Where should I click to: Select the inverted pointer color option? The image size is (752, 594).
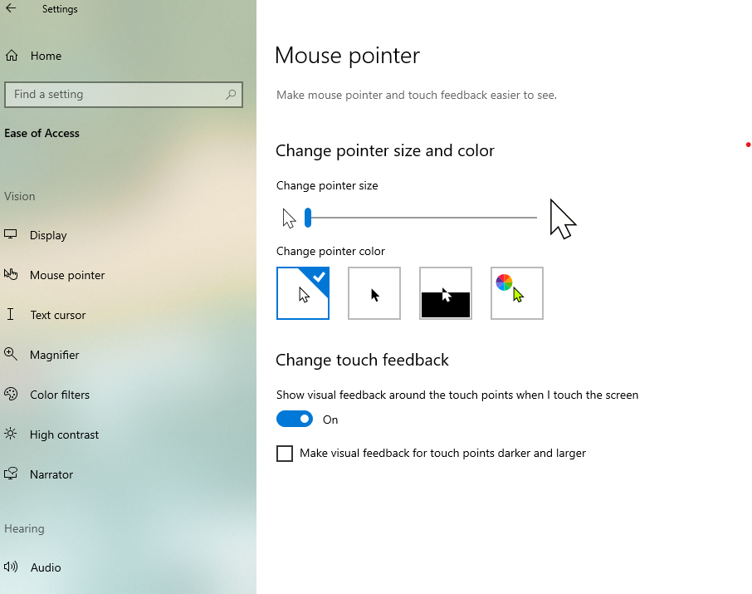[445, 293]
